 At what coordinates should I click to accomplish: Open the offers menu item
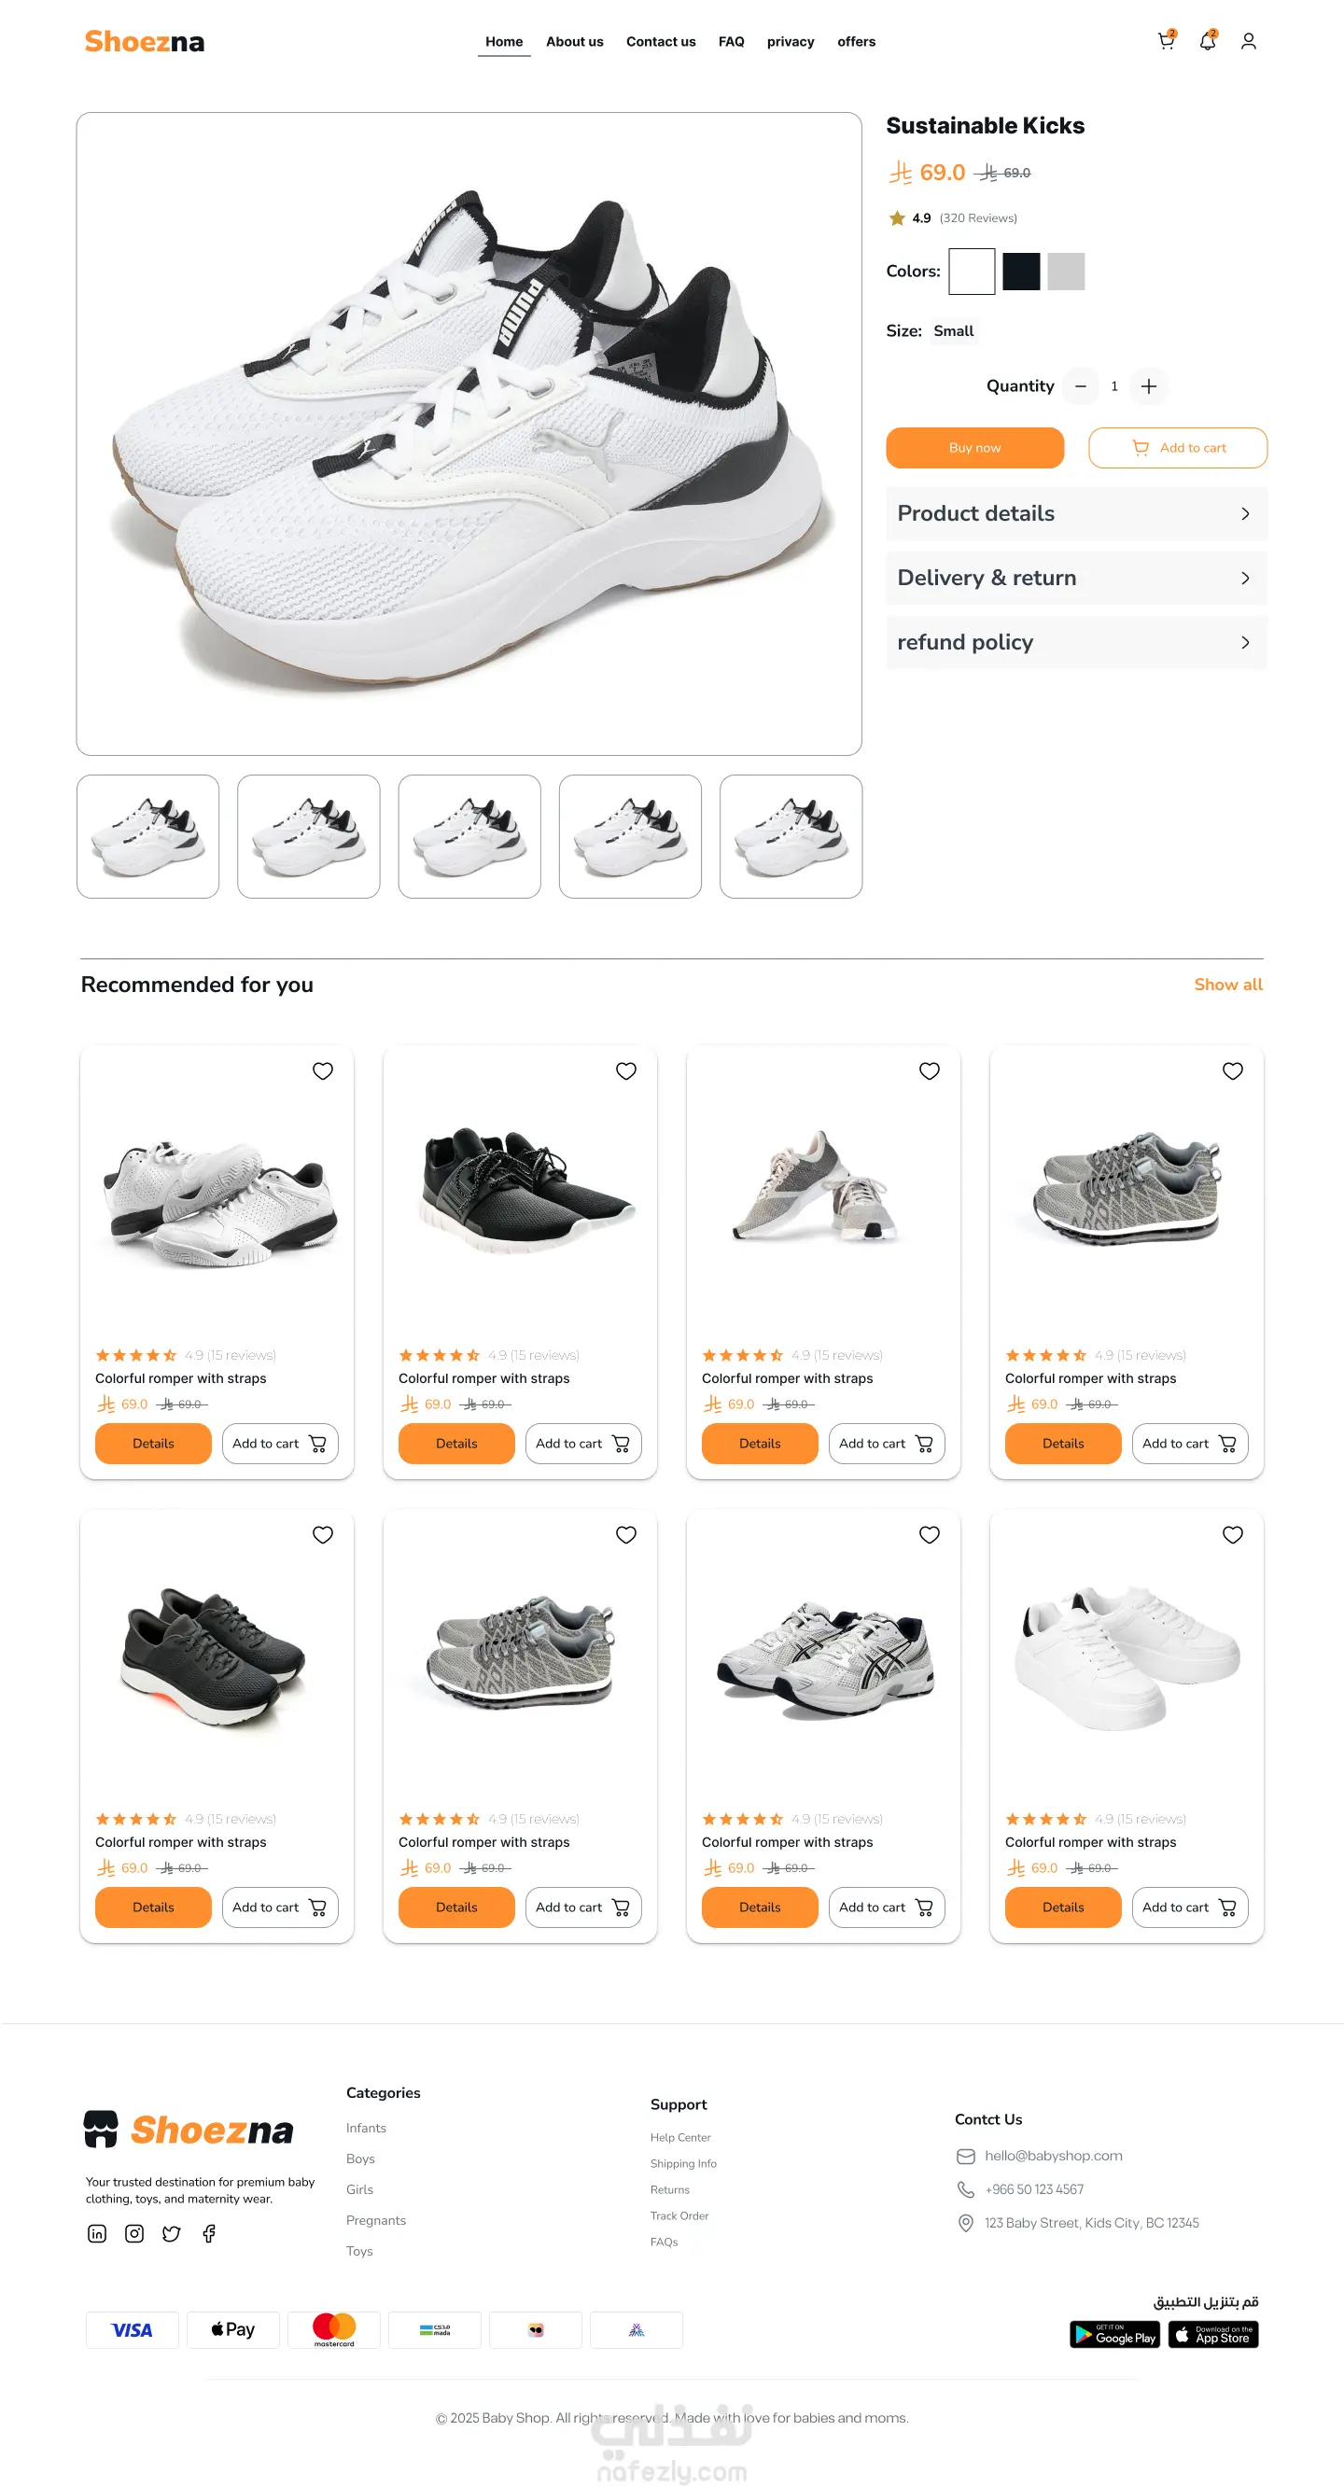(x=856, y=41)
